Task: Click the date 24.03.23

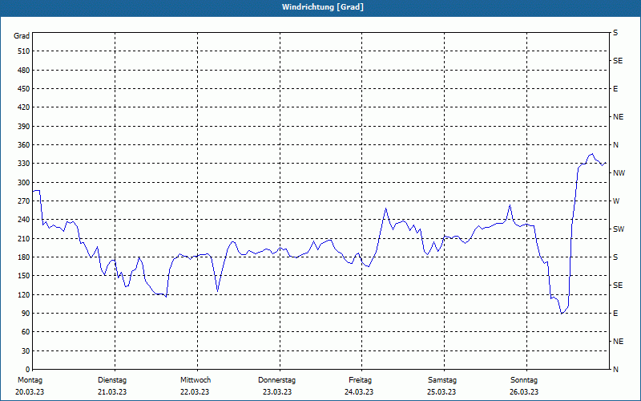Action: coord(359,392)
